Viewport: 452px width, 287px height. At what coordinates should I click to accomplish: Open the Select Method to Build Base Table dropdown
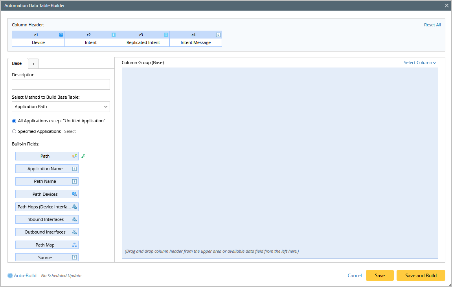[61, 107]
